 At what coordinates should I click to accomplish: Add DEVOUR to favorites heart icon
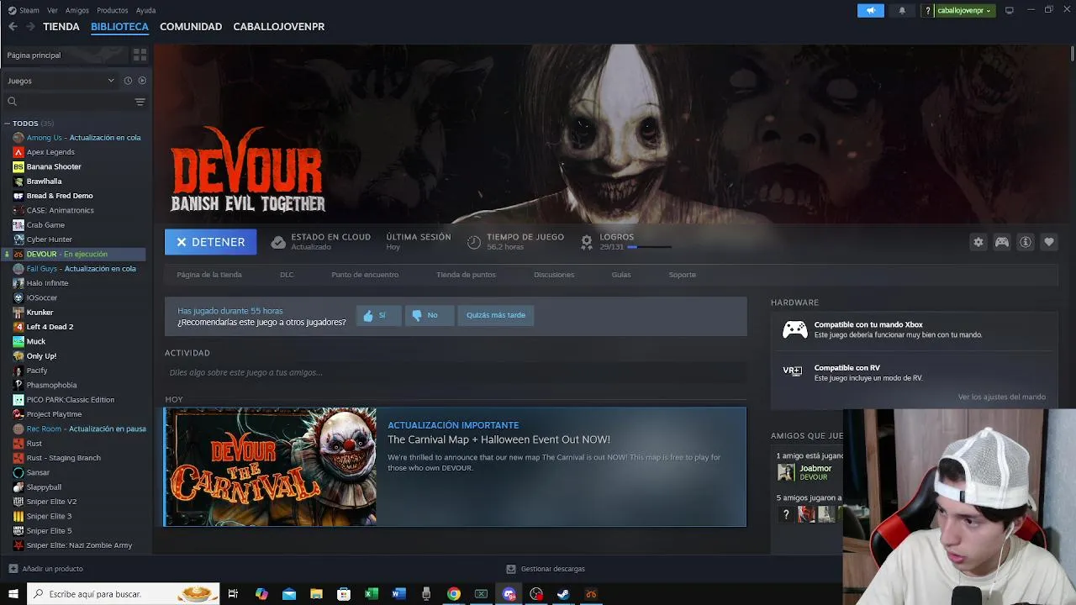1049,242
